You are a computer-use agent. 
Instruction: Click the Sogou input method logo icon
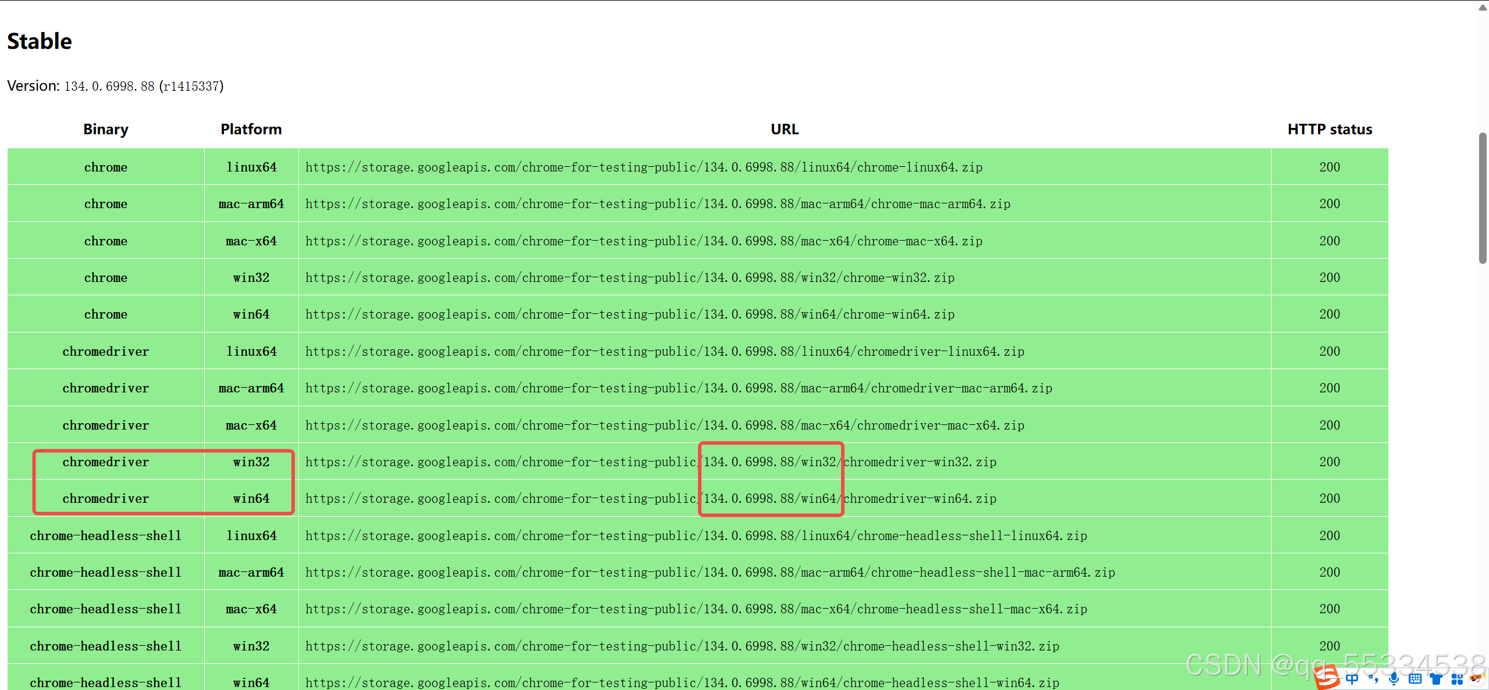[1327, 678]
